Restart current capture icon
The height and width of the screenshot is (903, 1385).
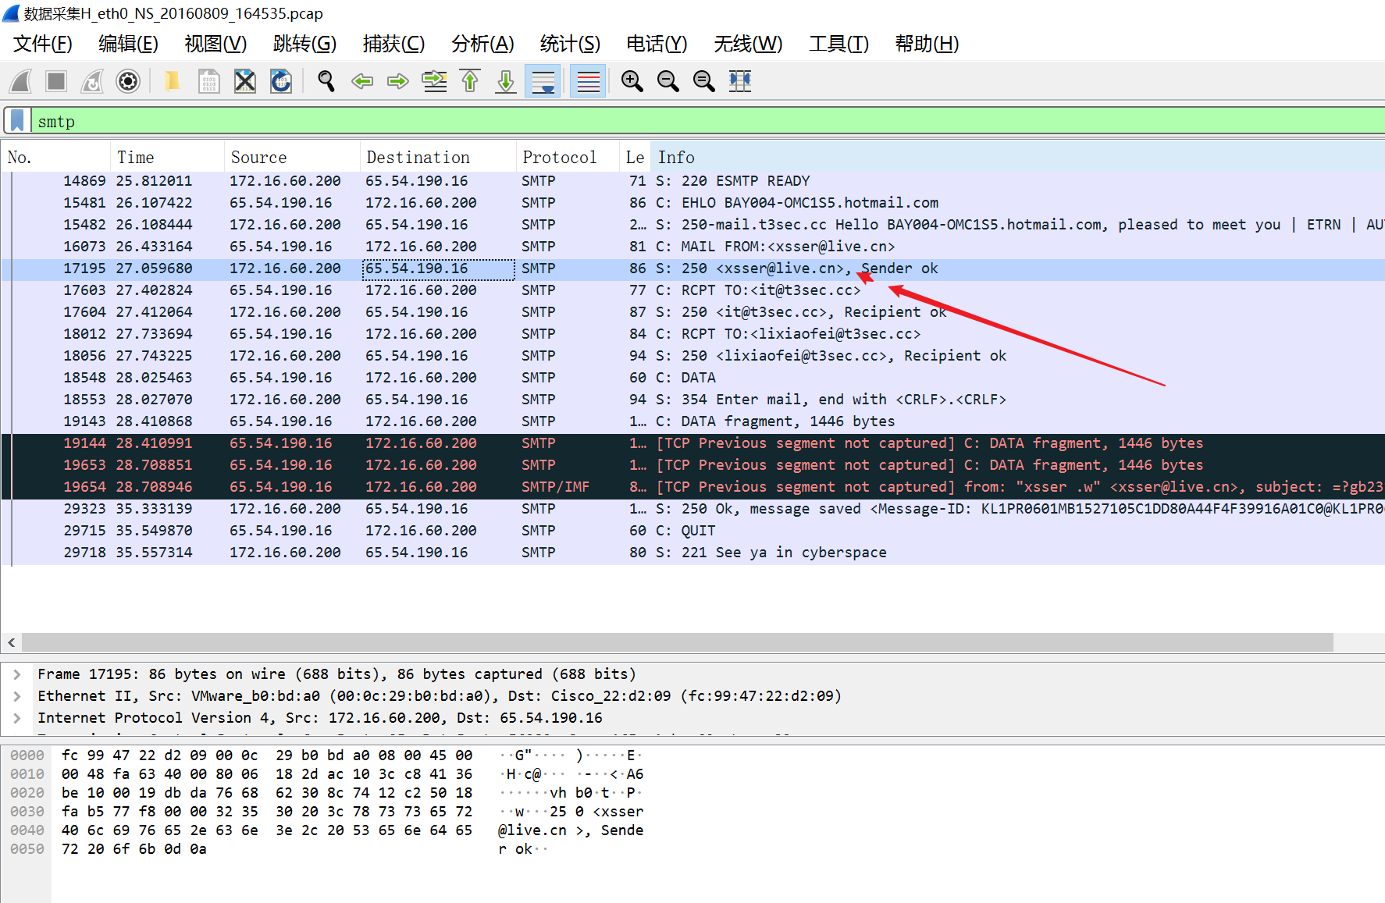pos(92,81)
